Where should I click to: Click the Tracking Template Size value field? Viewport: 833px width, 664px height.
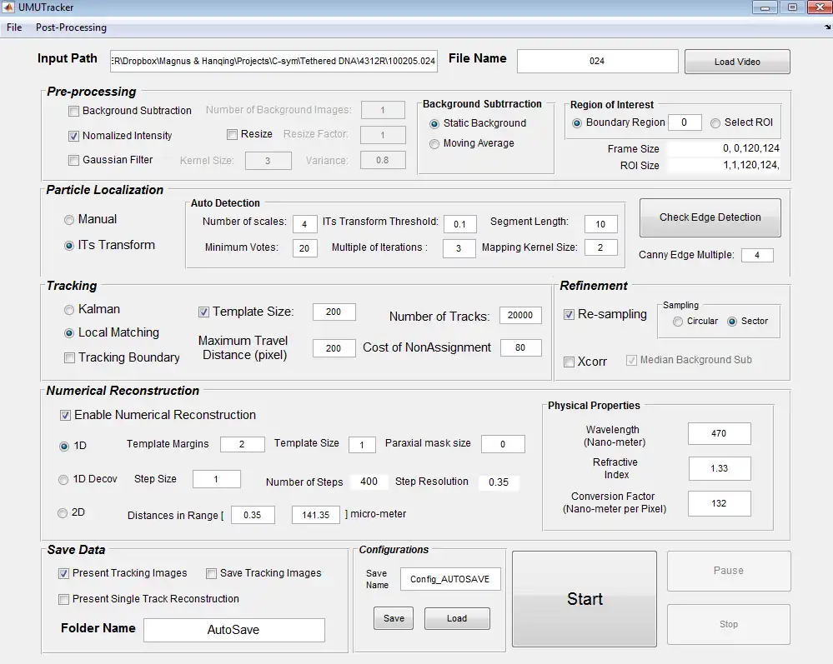point(334,312)
